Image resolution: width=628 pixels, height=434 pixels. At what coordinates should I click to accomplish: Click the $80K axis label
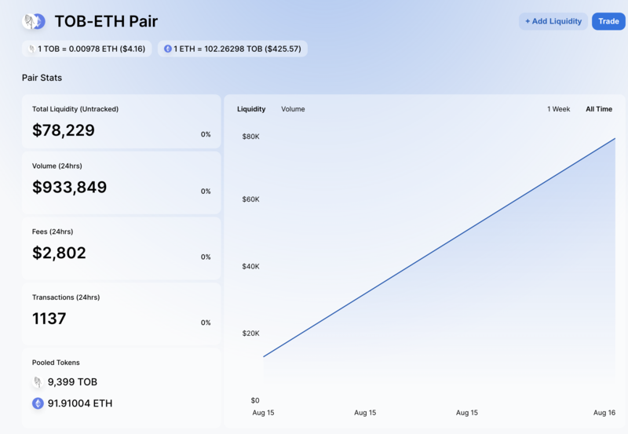click(x=250, y=137)
